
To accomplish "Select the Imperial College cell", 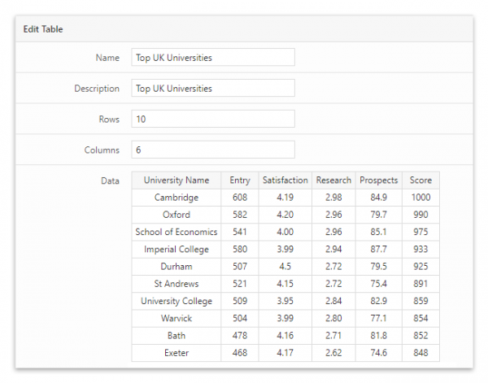I will (x=176, y=250).
